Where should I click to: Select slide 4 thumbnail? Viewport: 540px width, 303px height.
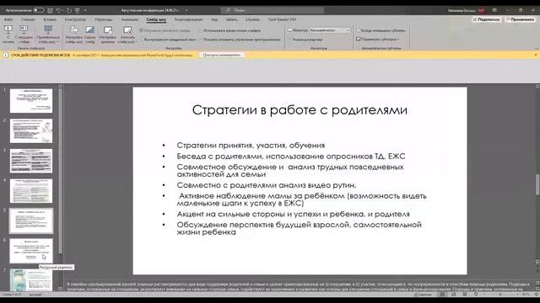click(x=31, y=191)
